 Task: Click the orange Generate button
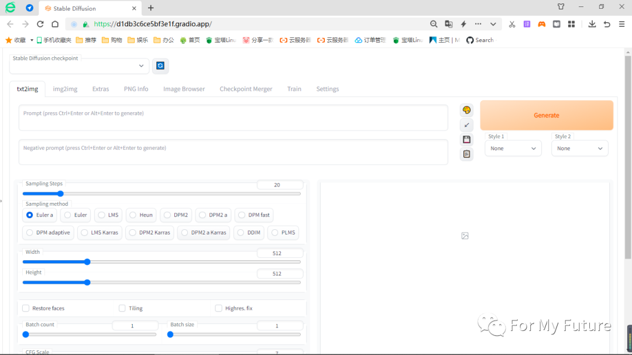[x=547, y=115]
